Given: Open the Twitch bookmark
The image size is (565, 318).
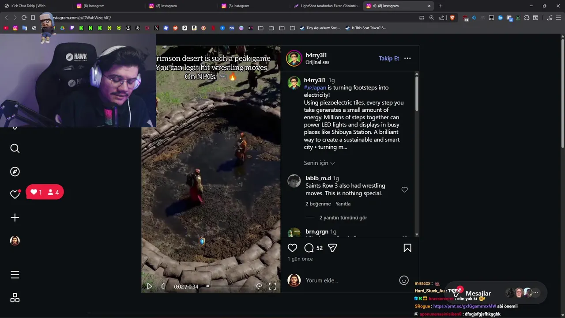Looking at the screenshot, I should (x=72, y=28).
